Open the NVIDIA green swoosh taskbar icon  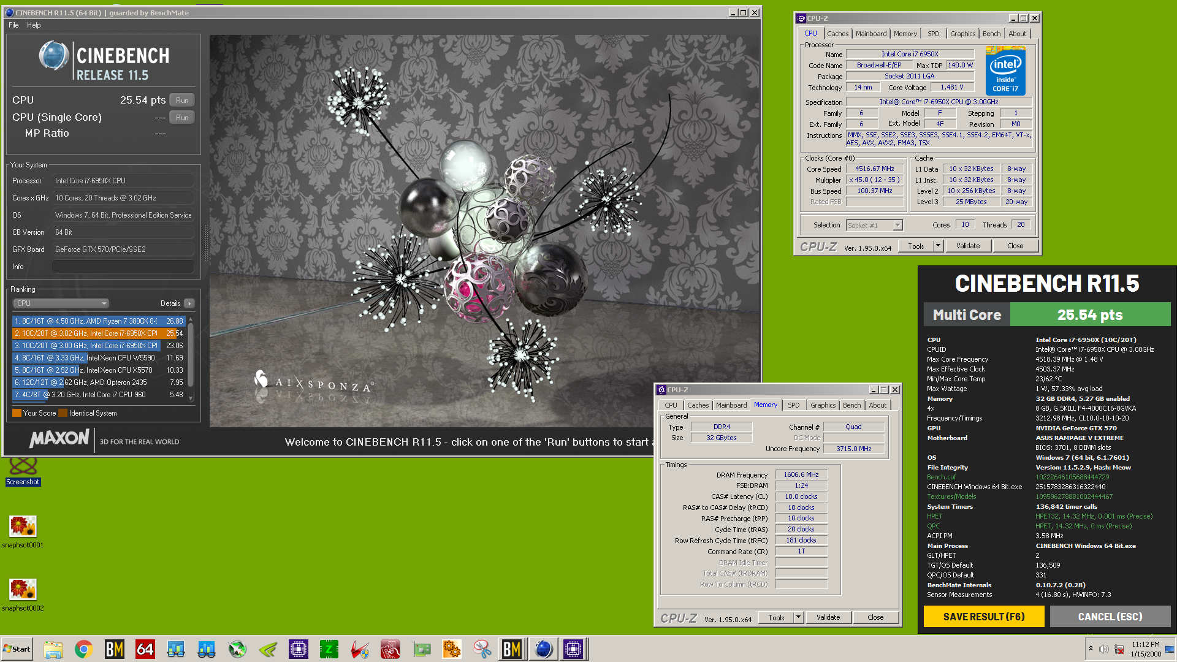pyautogui.click(x=268, y=649)
